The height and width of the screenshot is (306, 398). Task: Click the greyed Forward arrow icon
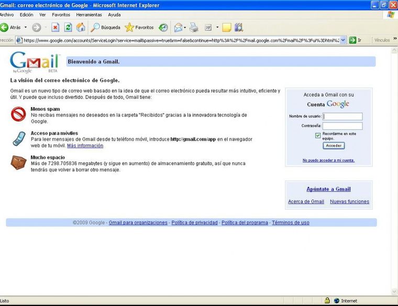click(37, 27)
